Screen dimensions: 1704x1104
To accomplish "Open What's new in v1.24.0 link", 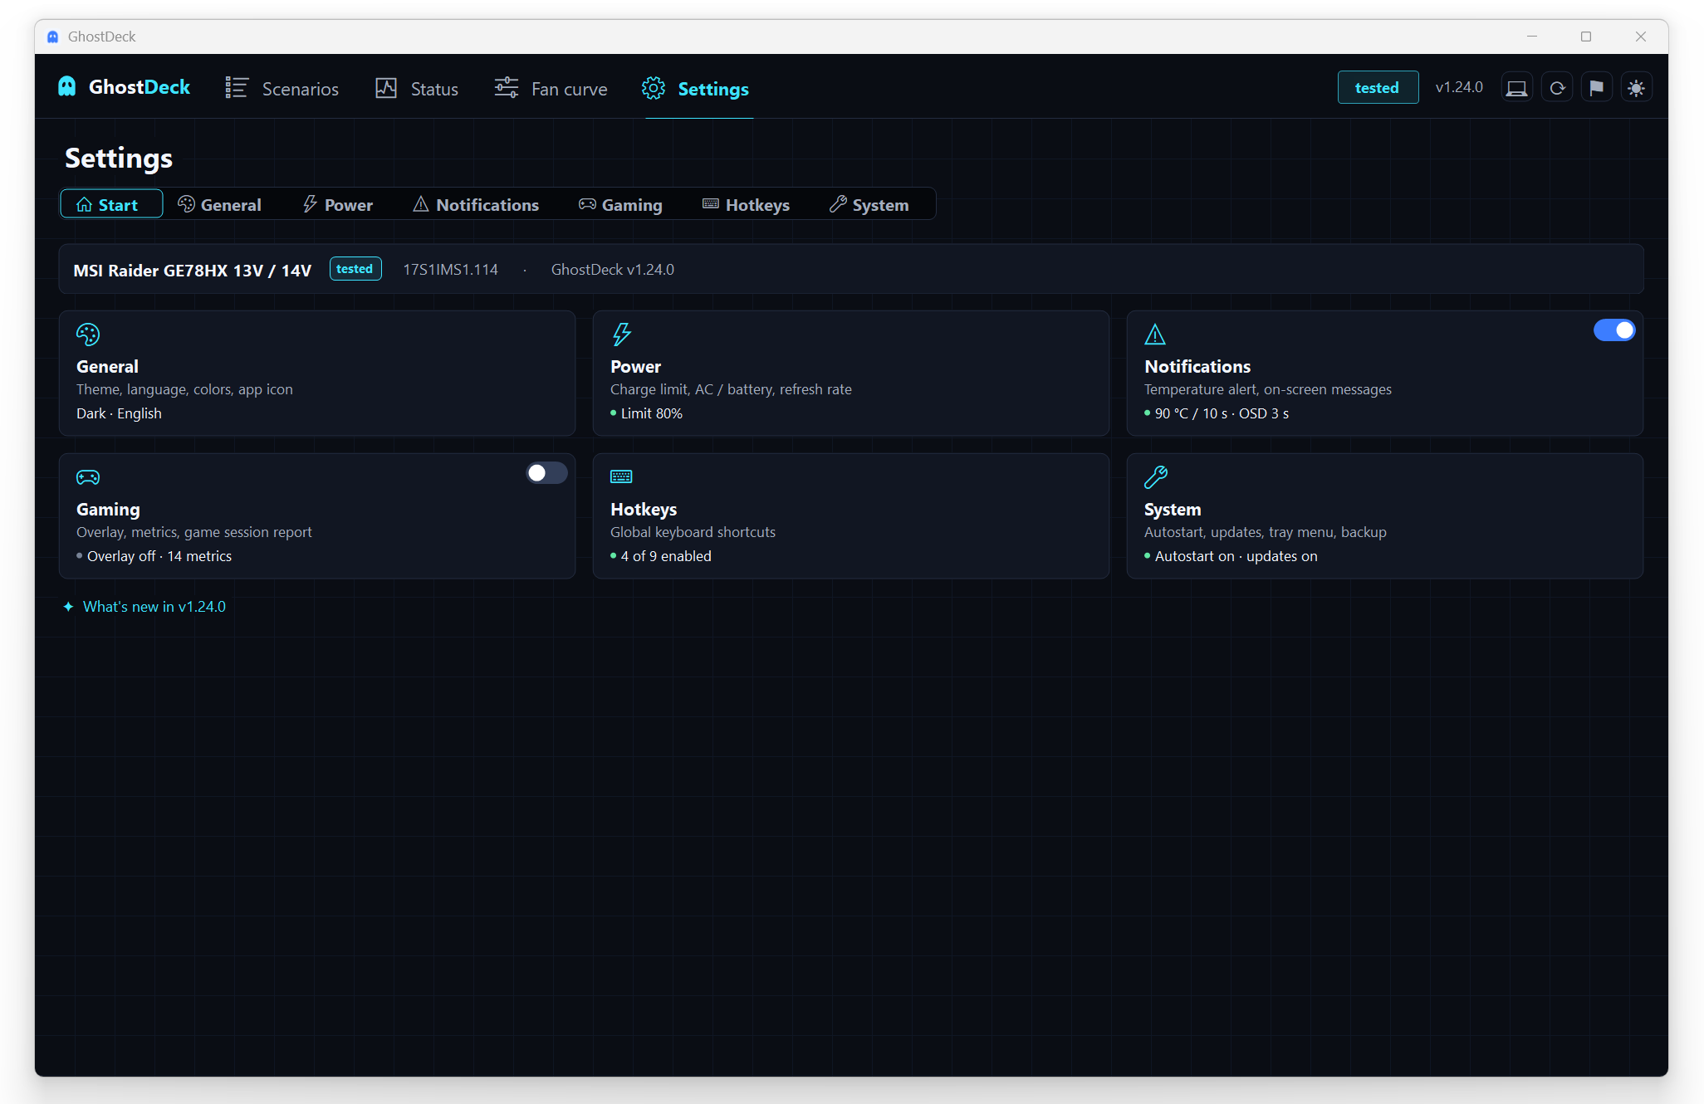I will coord(154,607).
